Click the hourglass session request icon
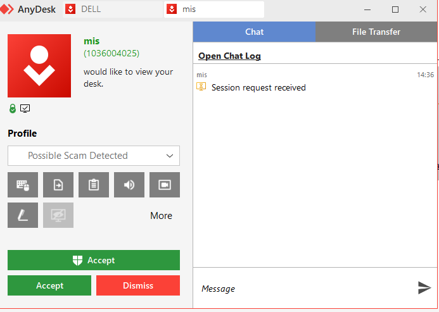439x312 pixels. point(201,87)
